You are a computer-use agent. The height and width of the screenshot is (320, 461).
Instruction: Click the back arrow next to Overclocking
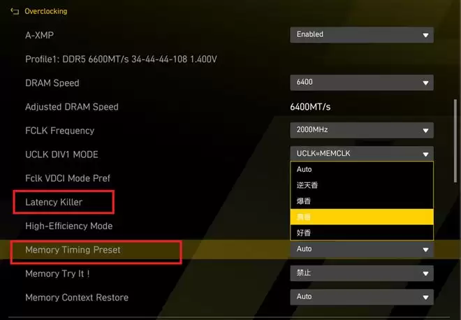[15, 11]
